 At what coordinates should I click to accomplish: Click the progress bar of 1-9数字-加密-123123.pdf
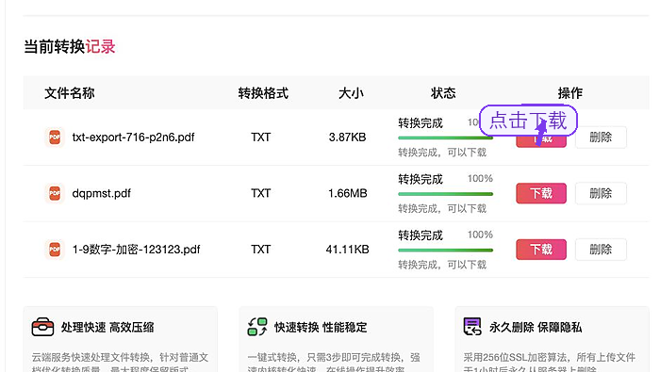click(x=445, y=251)
